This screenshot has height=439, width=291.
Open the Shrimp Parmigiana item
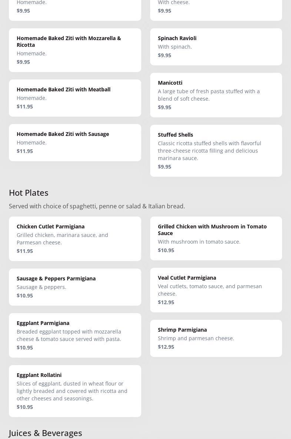coord(216,338)
